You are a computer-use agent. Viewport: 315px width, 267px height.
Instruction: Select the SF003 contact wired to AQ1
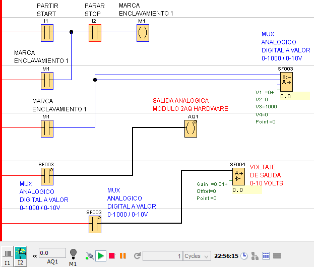(x=47, y=176)
